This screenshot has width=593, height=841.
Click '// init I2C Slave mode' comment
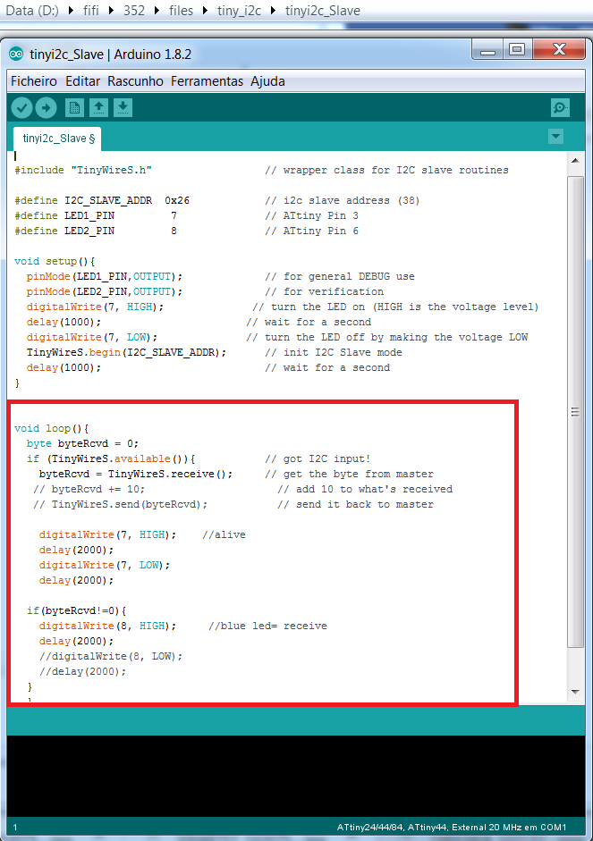pyautogui.click(x=334, y=352)
